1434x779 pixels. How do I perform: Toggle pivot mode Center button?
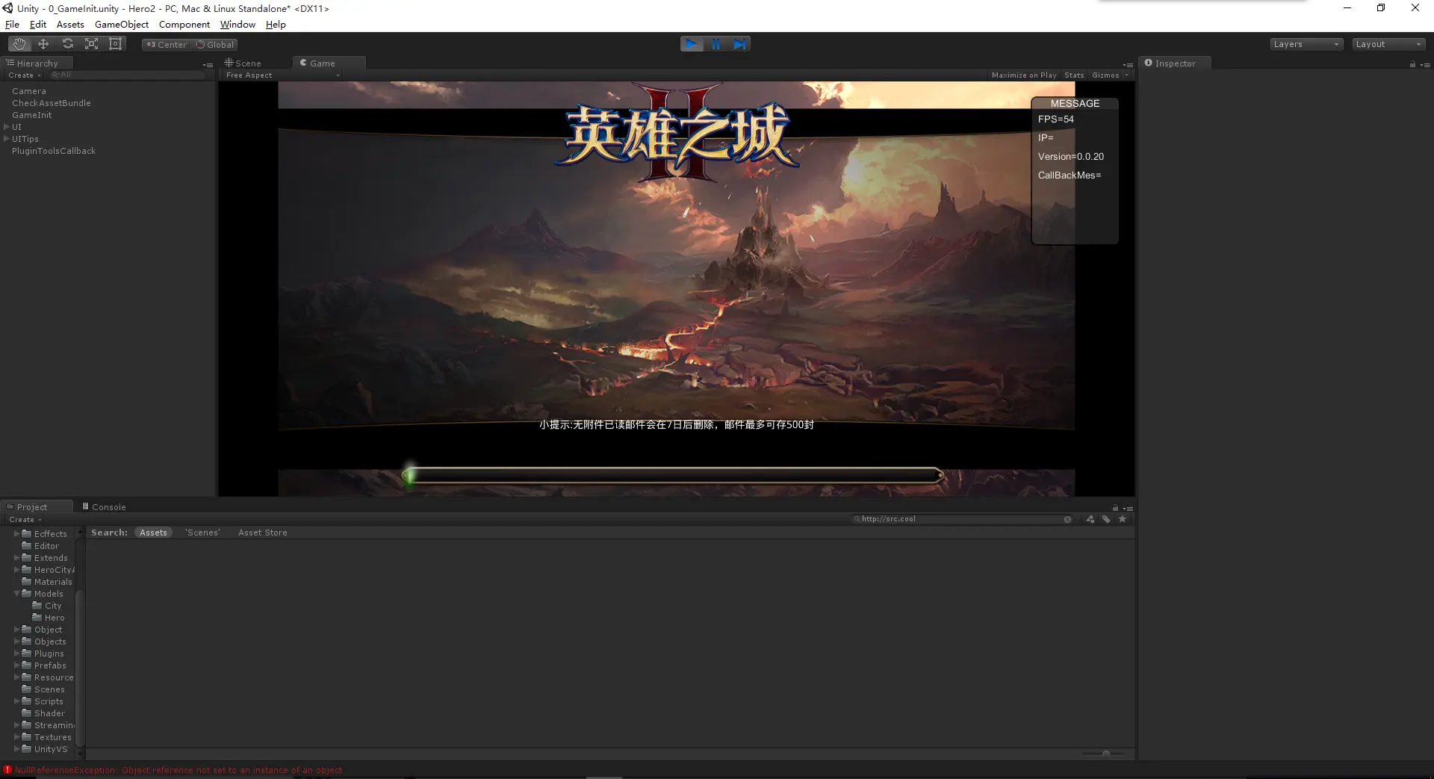click(167, 45)
